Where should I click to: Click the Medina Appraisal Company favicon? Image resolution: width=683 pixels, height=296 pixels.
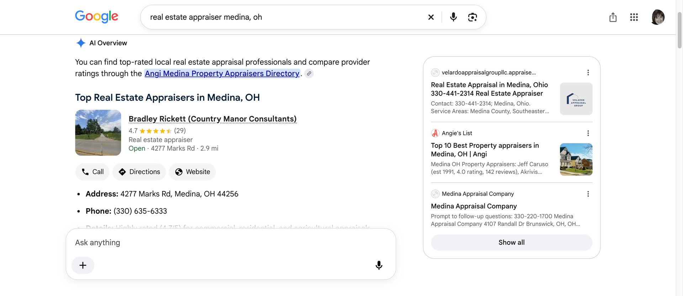pyautogui.click(x=435, y=194)
